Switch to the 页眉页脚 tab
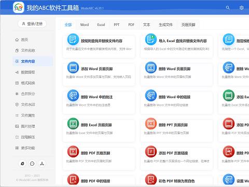This screenshot has width=249, height=187. pyautogui.click(x=188, y=25)
